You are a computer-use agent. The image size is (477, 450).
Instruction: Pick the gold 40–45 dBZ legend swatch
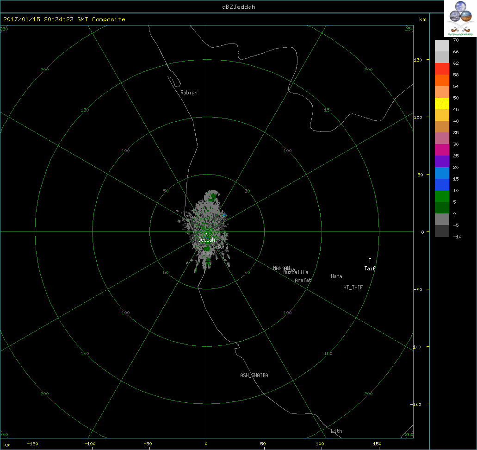[x=442, y=115]
